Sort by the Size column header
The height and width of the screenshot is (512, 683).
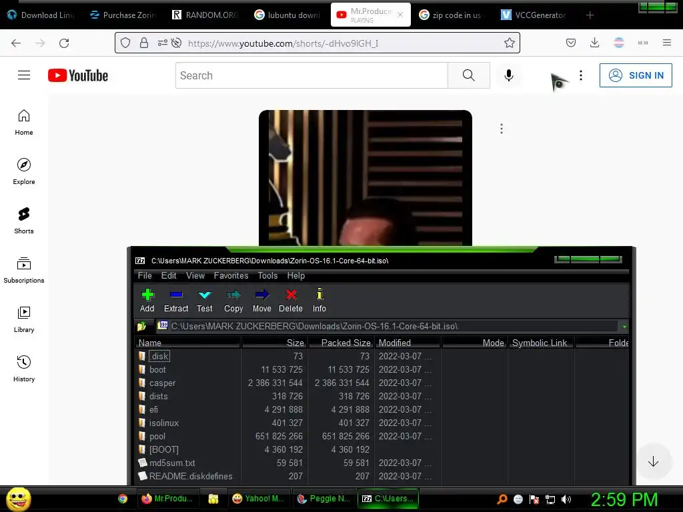[x=274, y=343]
